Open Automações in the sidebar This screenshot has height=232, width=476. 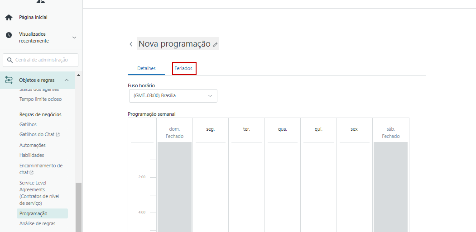[33, 145]
